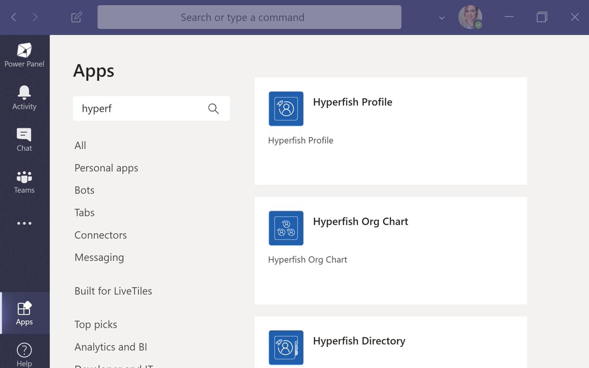The width and height of the screenshot is (589, 368).
Task: Start a new chat with the compose icon
Action: point(76,17)
